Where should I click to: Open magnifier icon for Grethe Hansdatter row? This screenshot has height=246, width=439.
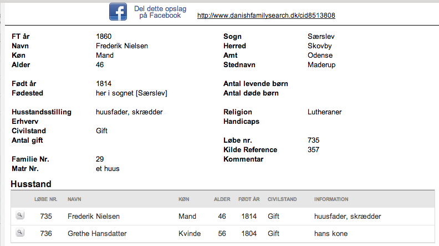19,232
